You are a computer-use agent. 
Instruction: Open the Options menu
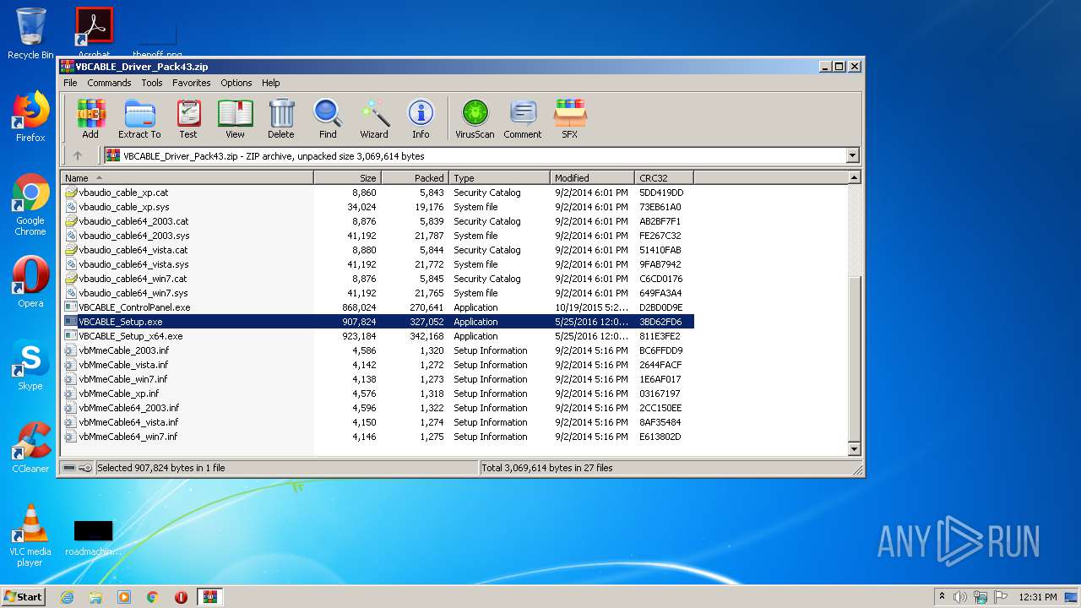[x=236, y=83]
